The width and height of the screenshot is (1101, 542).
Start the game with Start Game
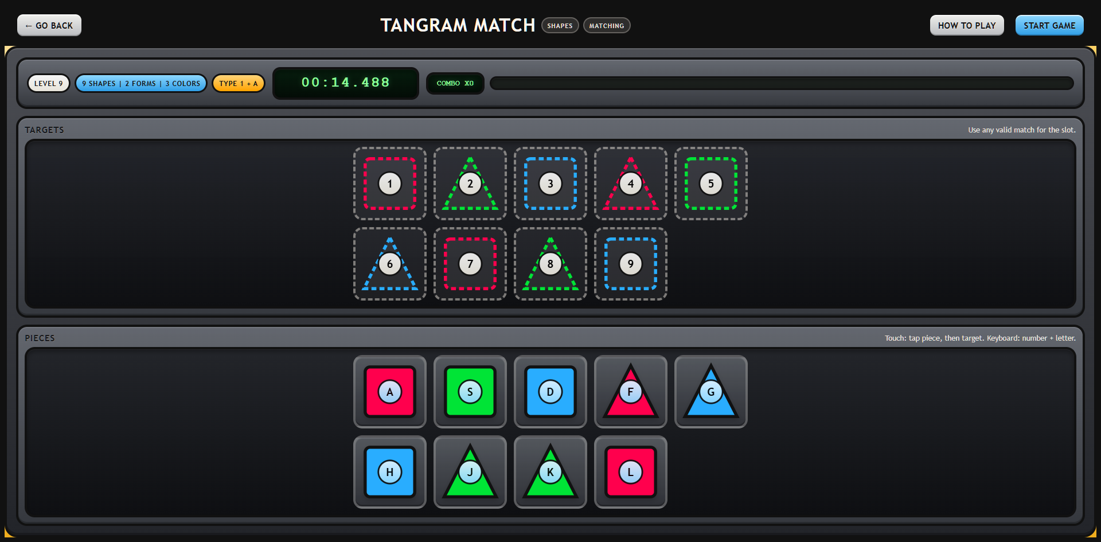point(1049,25)
